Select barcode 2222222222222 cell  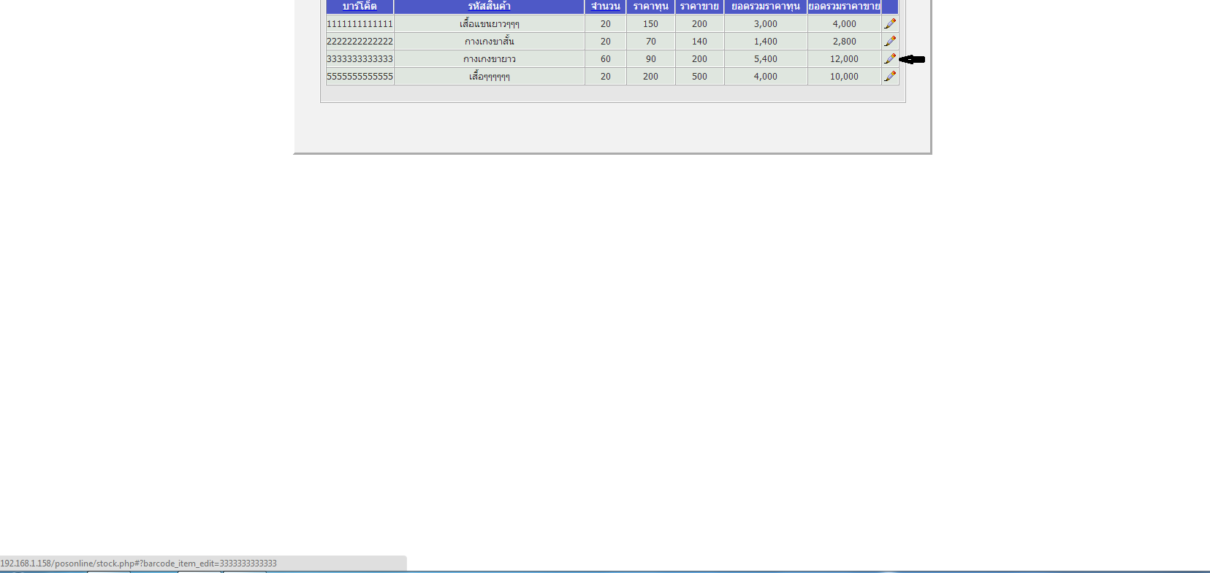(359, 42)
